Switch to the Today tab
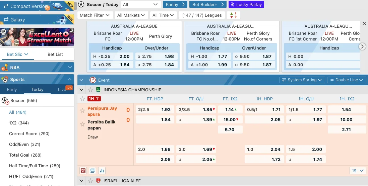Image resolution: width=368 pixels, height=186 pixels. tap(37, 89)
